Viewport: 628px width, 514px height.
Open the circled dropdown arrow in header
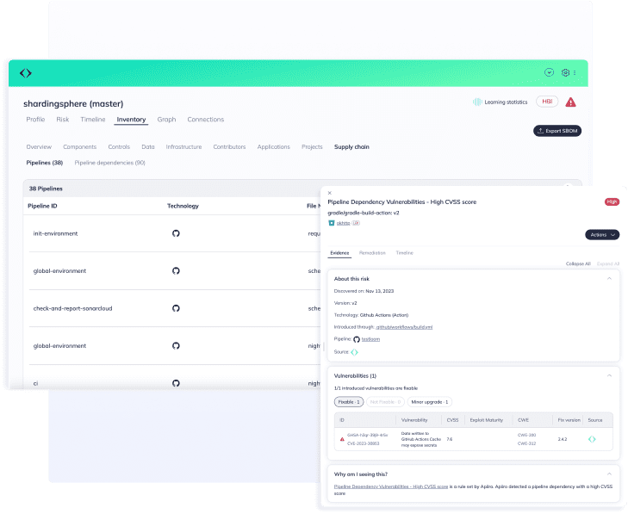(x=549, y=73)
